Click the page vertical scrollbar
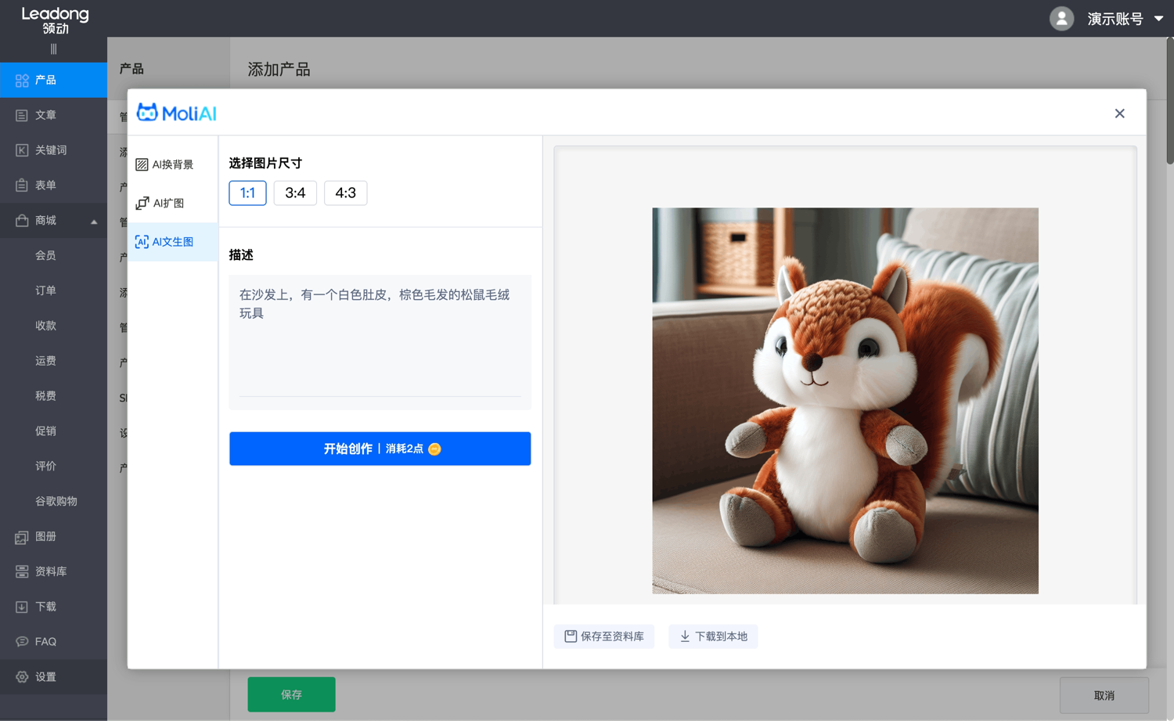The image size is (1174, 721). [1169, 102]
